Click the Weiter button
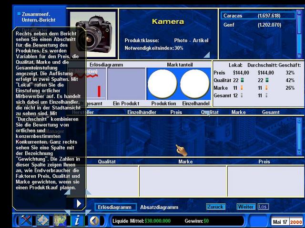The width and height of the screenshot is (305, 228). tap(246, 207)
